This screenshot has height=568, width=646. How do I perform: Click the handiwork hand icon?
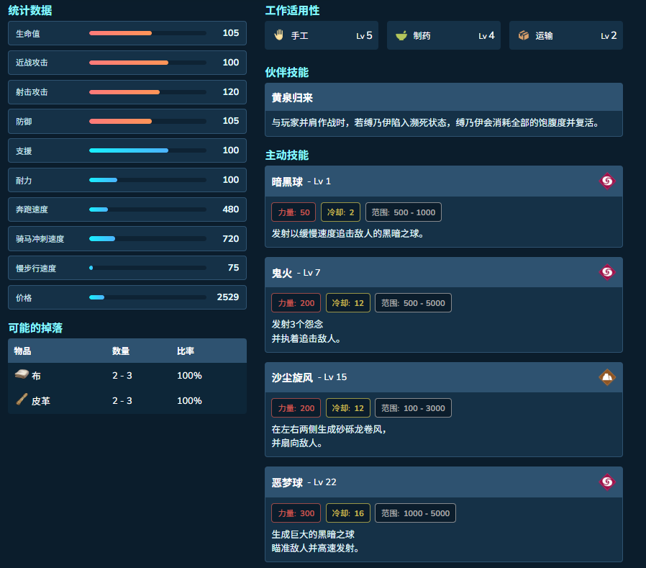click(279, 35)
